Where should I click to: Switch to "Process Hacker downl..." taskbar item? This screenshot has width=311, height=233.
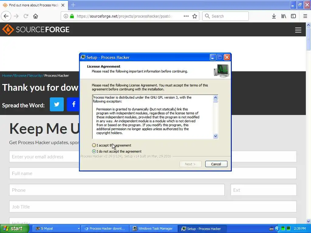105,229
